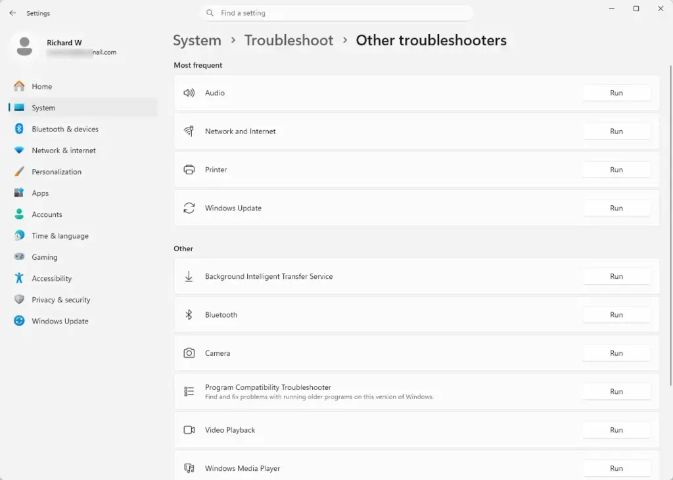Open Privacy & security settings

click(x=83, y=300)
